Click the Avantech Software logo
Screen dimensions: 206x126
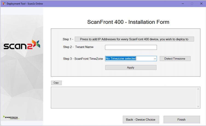coord(11,117)
